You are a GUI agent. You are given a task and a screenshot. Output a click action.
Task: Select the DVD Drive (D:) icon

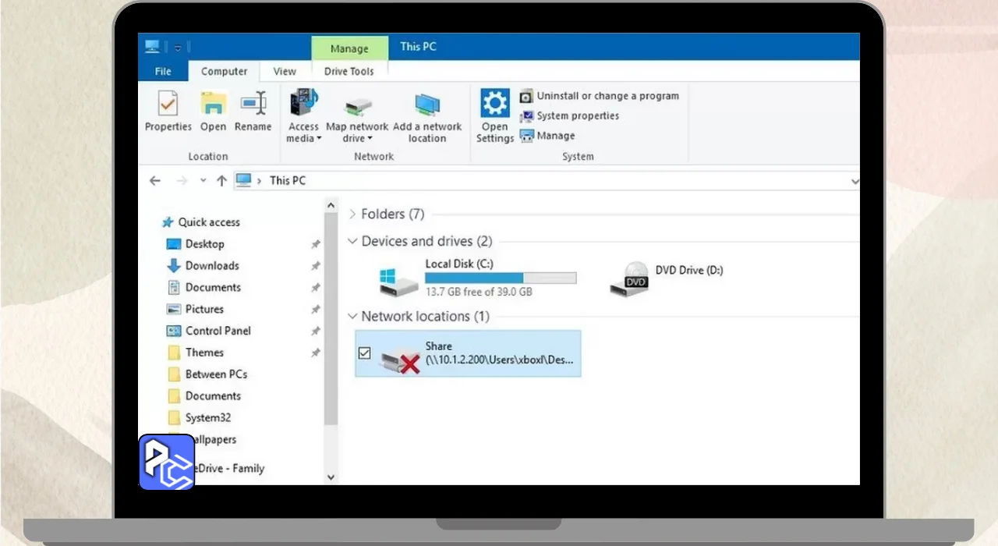pyautogui.click(x=630, y=279)
